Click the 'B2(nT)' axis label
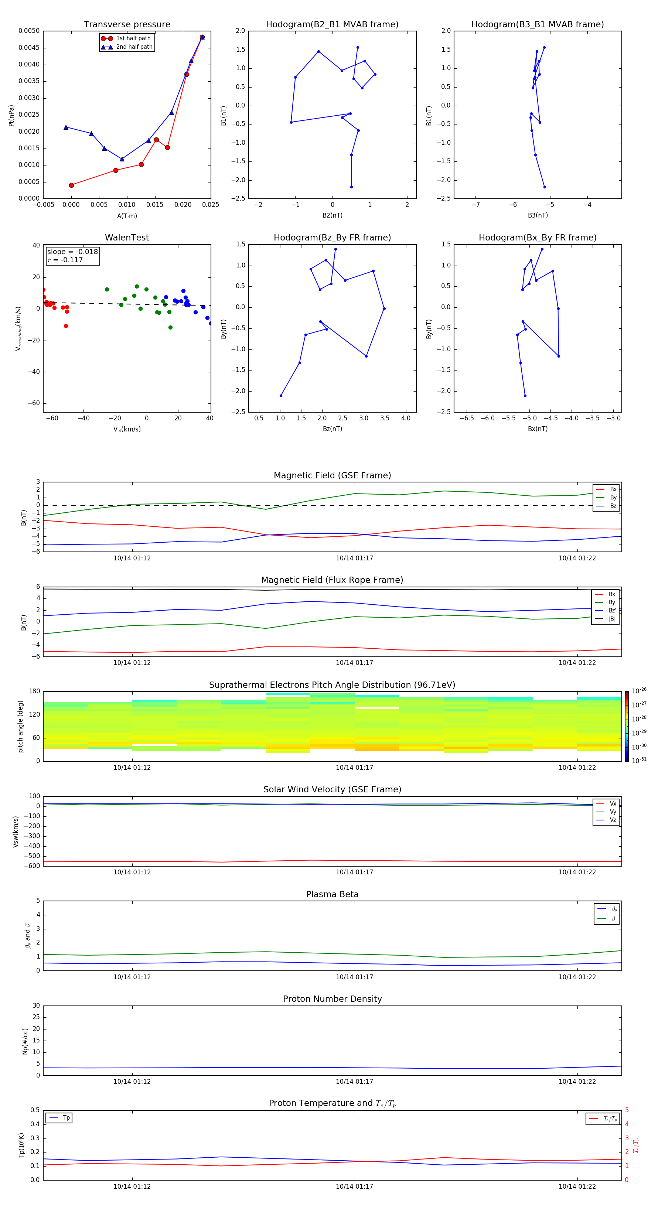The height and width of the screenshot is (1219, 665). (x=332, y=215)
